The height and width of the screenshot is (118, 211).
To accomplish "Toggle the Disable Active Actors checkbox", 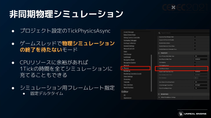I will 195,43.
